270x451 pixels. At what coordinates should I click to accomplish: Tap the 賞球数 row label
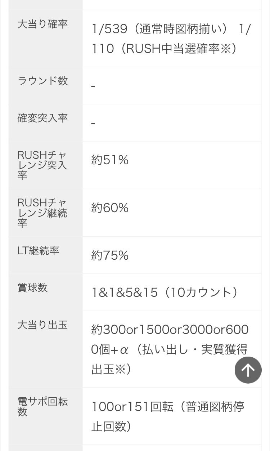(x=32, y=288)
